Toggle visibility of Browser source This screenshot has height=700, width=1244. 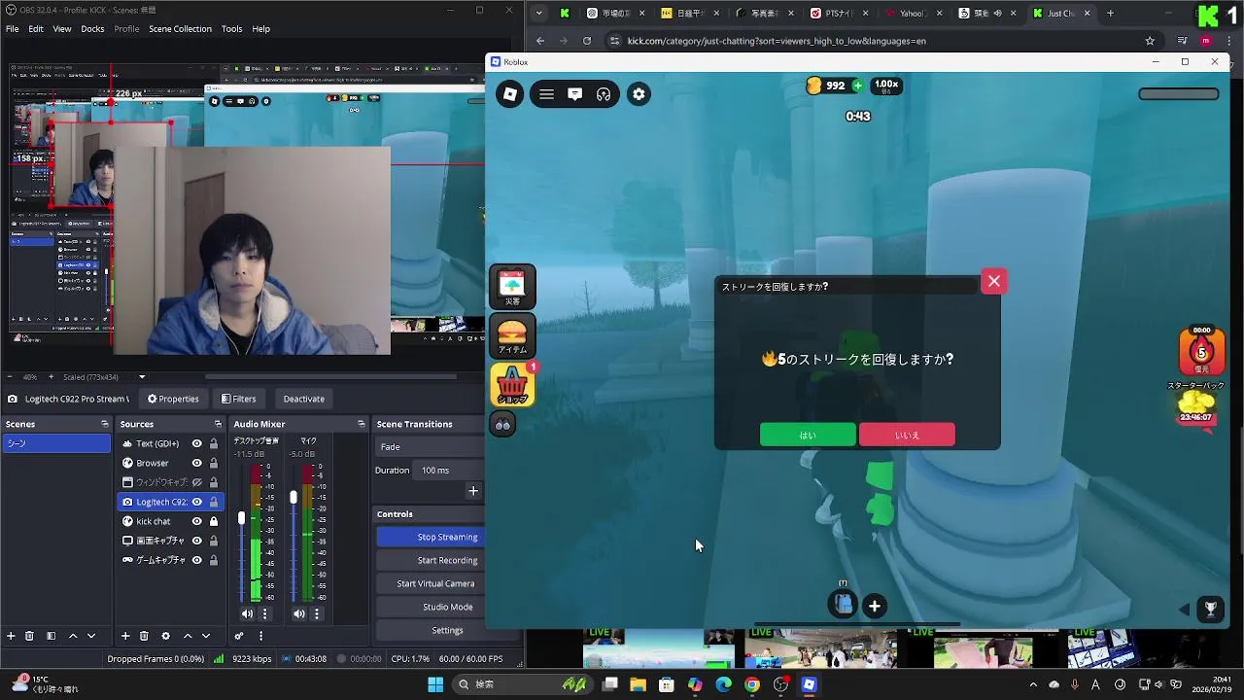196,463
